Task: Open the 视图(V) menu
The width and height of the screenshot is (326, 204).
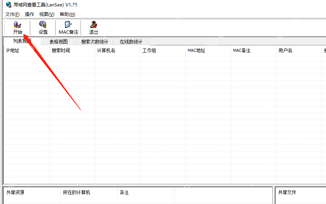Action: click(47, 14)
